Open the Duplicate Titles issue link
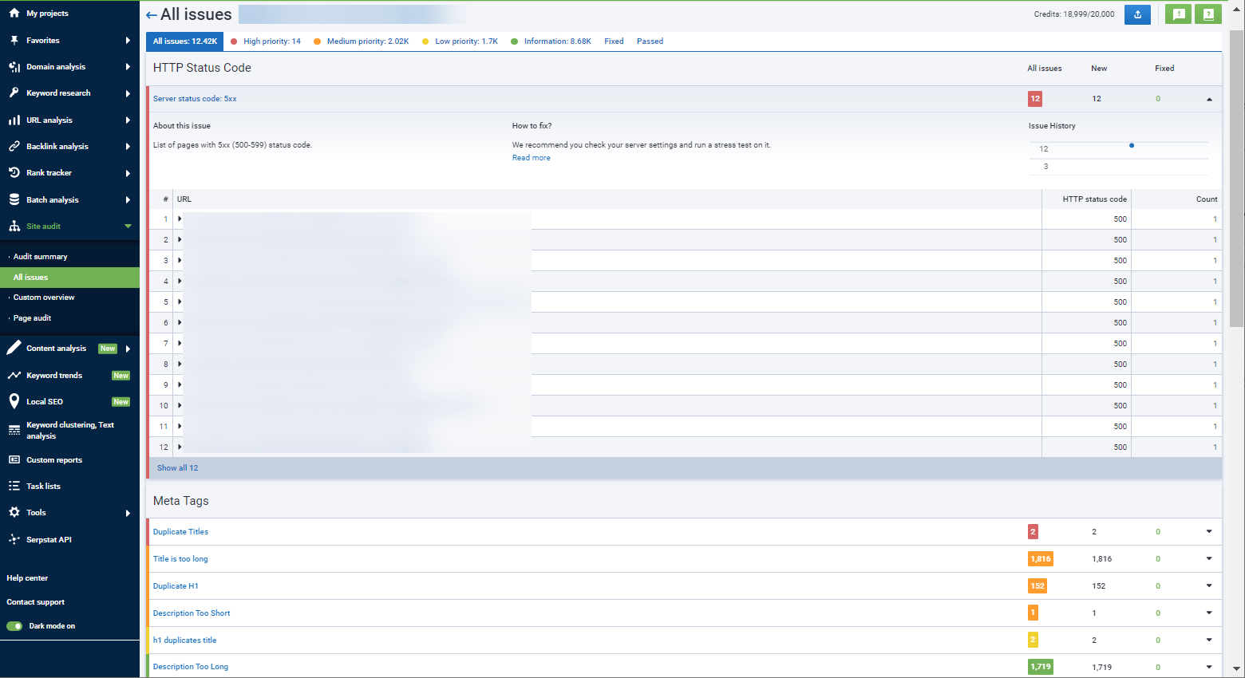Image resolution: width=1245 pixels, height=678 pixels. click(180, 532)
